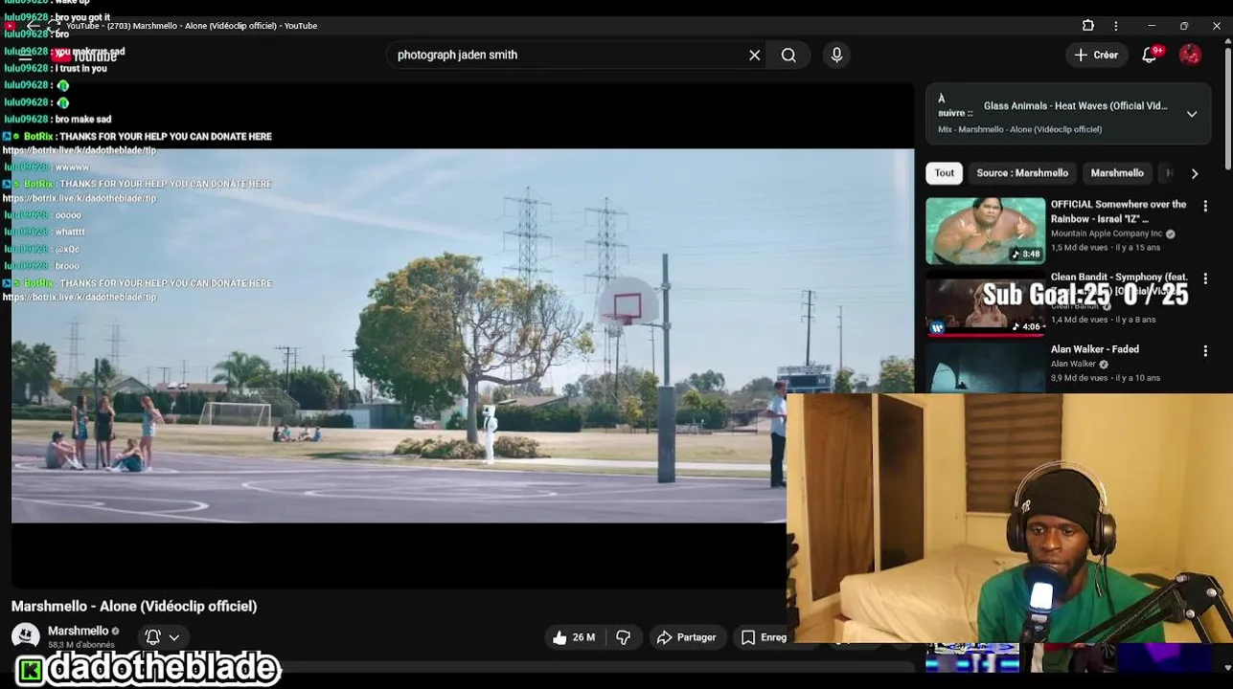This screenshot has height=689, width=1233.
Task: Click Marshmello - Alone (Vidéoclip officiel) title
Action: tap(134, 606)
